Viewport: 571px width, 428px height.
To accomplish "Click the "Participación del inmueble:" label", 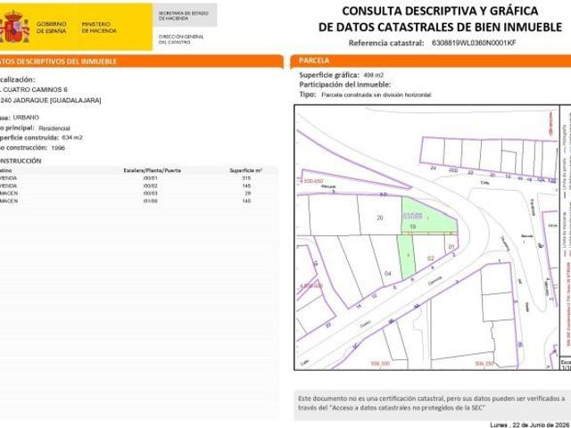I will tap(345, 85).
